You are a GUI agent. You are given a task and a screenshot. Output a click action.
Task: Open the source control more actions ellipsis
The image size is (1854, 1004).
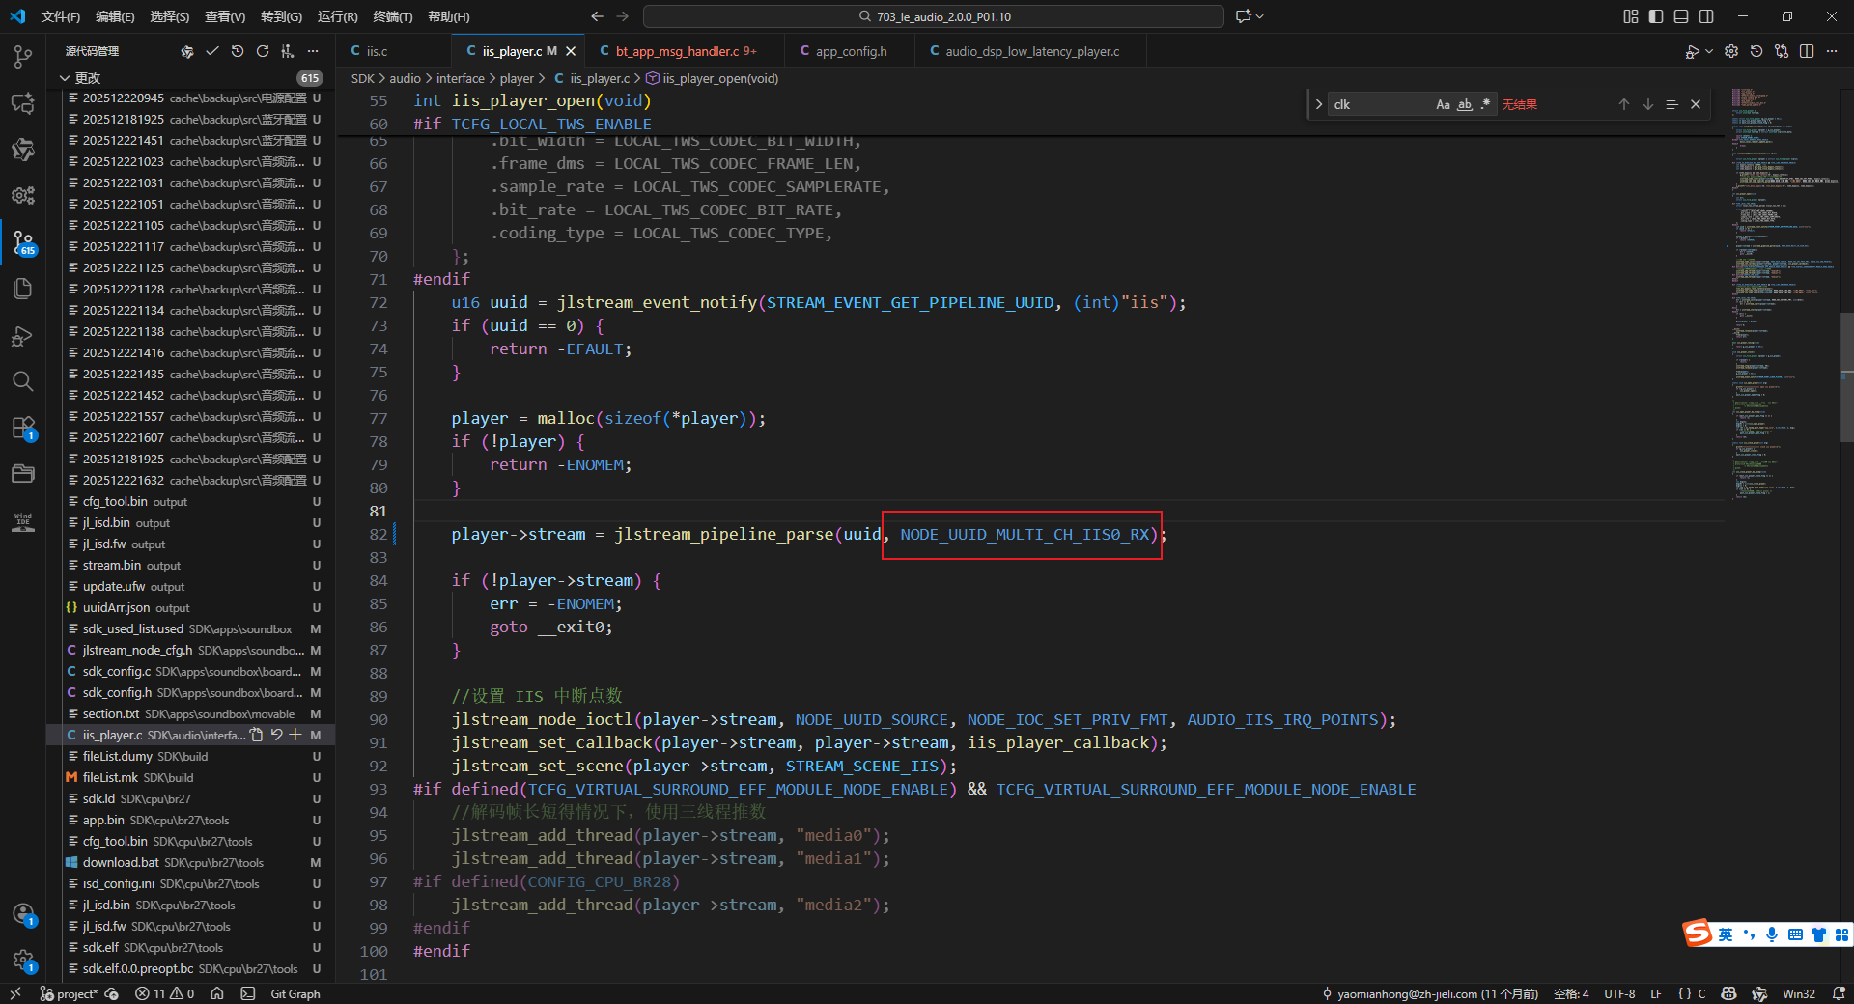tap(313, 51)
